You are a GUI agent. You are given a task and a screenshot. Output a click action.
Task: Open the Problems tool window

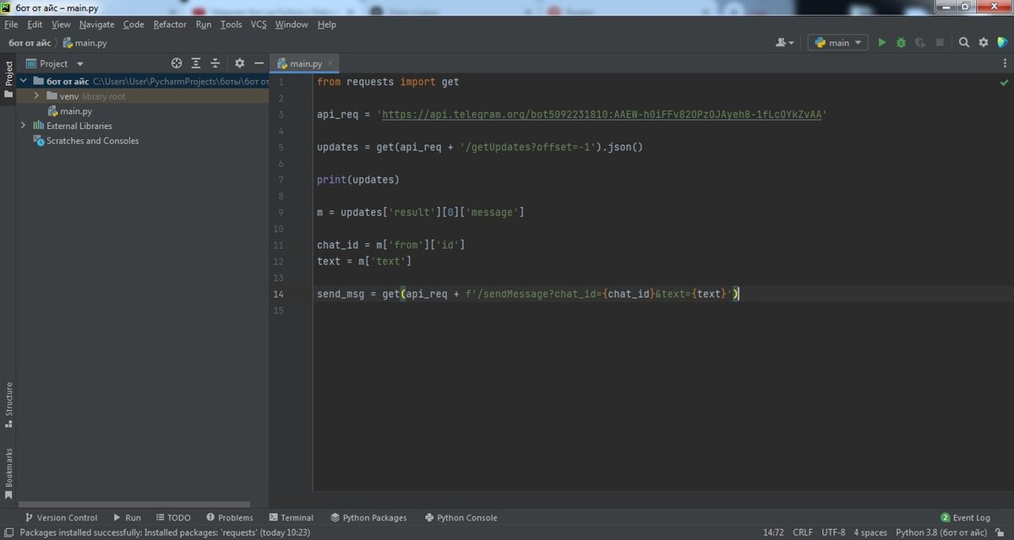(228, 517)
